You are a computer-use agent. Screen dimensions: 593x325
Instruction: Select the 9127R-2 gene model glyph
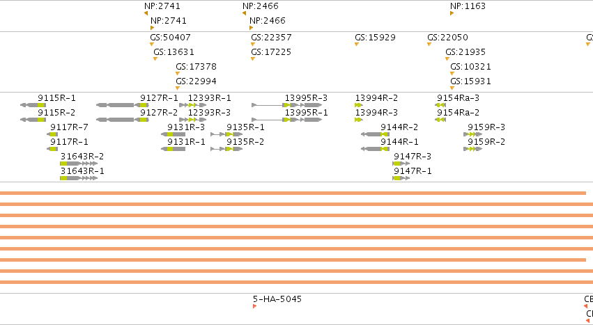click(123, 120)
